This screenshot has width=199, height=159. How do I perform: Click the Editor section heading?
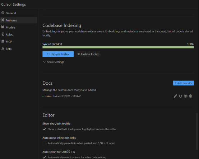(48, 115)
